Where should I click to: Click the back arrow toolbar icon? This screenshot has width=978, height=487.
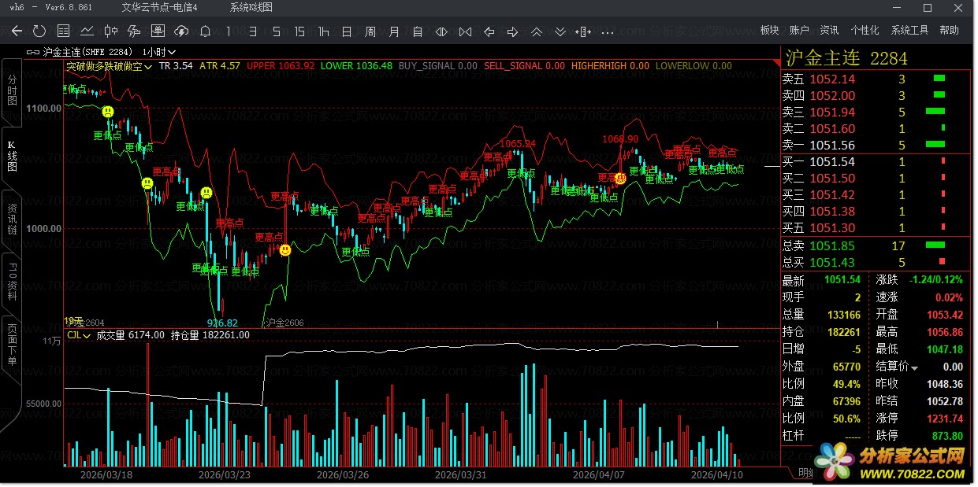(x=17, y=31)
